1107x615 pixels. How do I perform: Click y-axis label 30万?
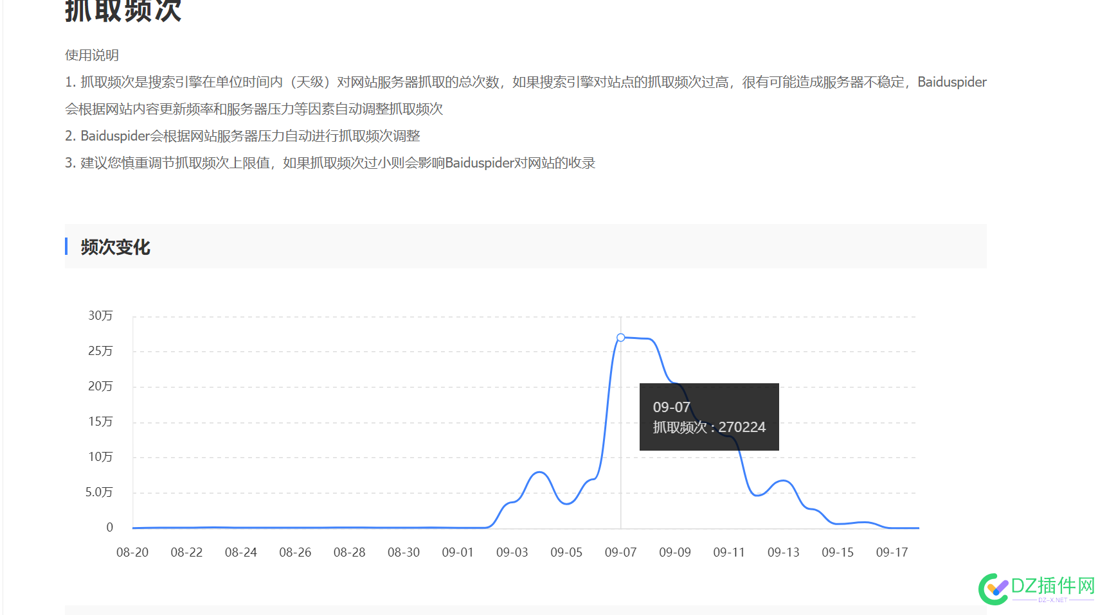click(100, 315)
